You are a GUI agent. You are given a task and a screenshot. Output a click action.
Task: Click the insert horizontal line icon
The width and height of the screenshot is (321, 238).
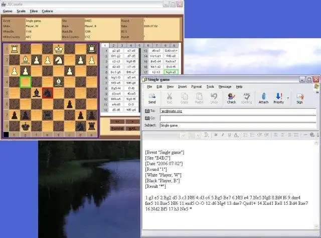click(305, 135)
